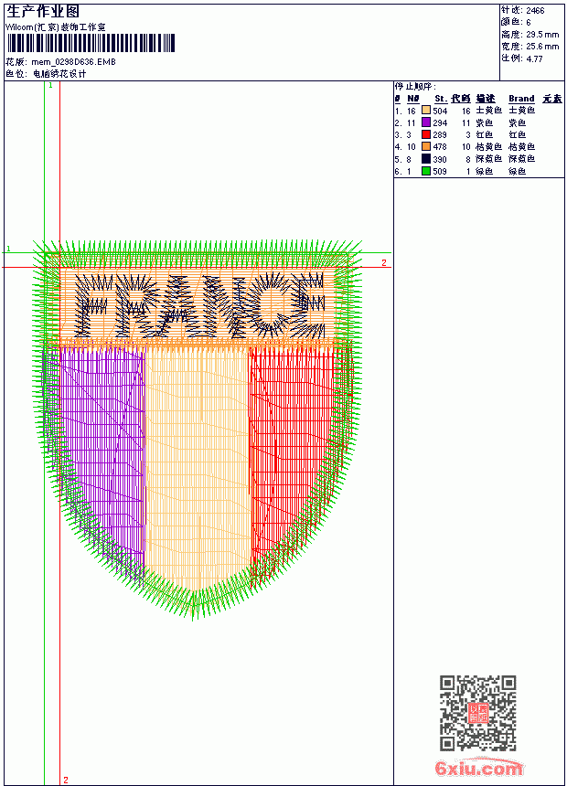Screen dimensions: 567x786
Task: Click the title 生产作业图
Action: tap(43, 12)
